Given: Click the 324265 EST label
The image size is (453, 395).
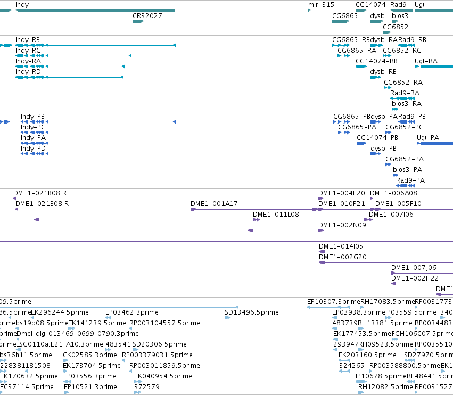Looking at the screenshot, I should (351, 366).
